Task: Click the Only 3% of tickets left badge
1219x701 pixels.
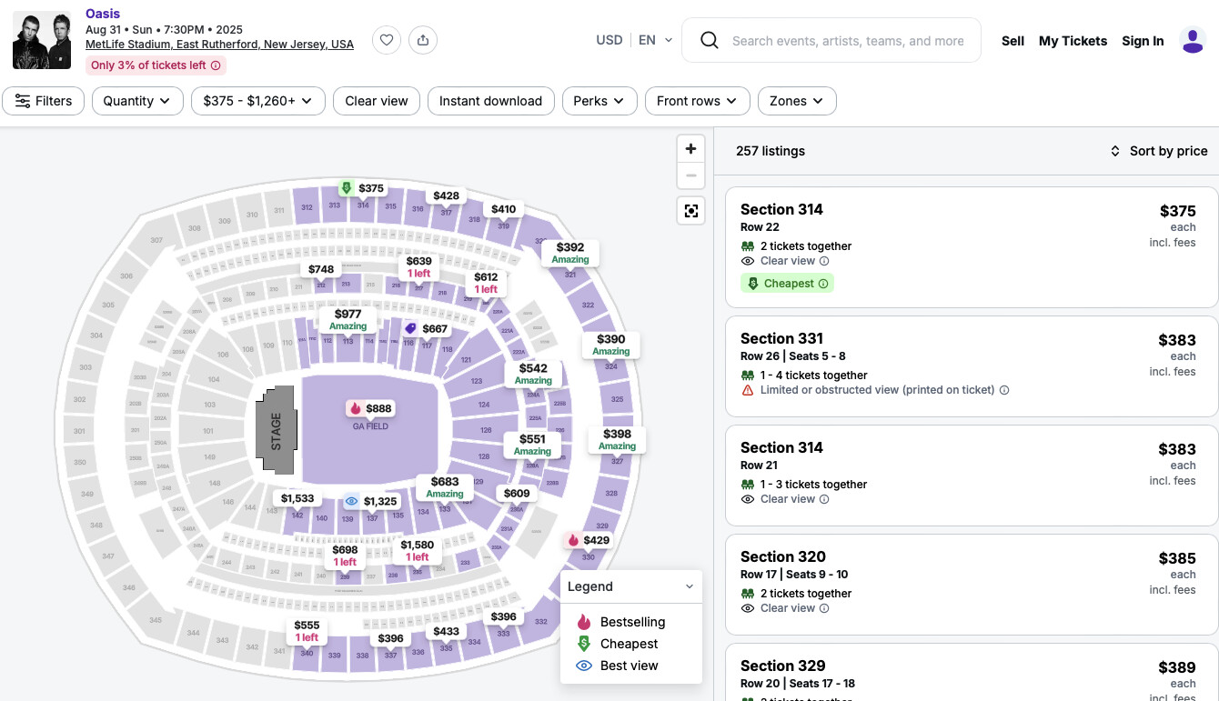Action: 156,65
